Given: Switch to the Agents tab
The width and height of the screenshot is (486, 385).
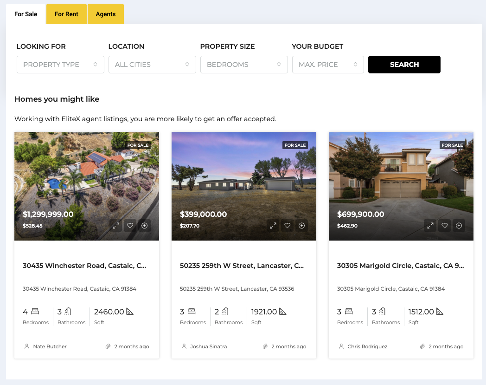Looking at the screenshot, I should point(106,14).
